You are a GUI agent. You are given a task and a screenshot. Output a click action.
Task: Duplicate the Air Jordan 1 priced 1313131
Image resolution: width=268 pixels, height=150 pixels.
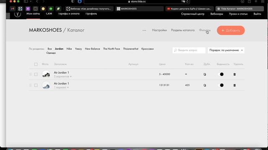pyautogui.click(x=205, y=85)
